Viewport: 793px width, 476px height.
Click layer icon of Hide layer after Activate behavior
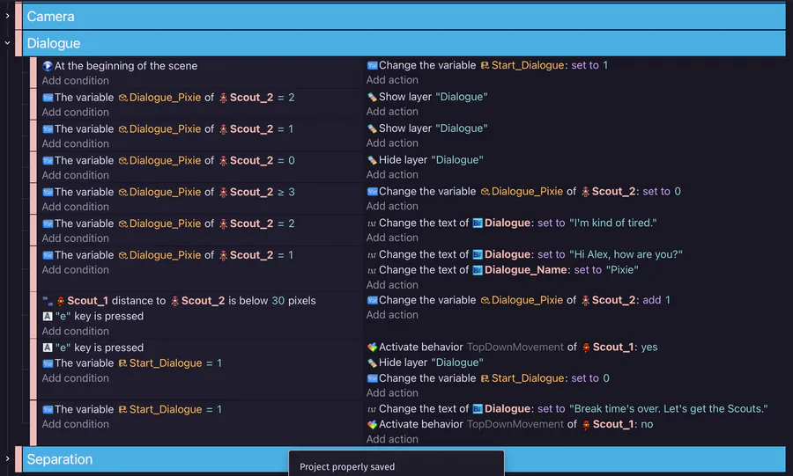[x=372, y=362]
